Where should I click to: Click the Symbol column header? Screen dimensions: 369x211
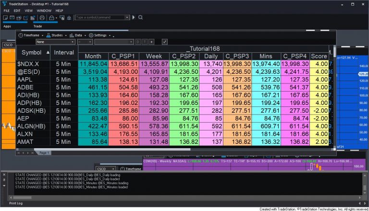pyautogui.click(x=32, y=52)
